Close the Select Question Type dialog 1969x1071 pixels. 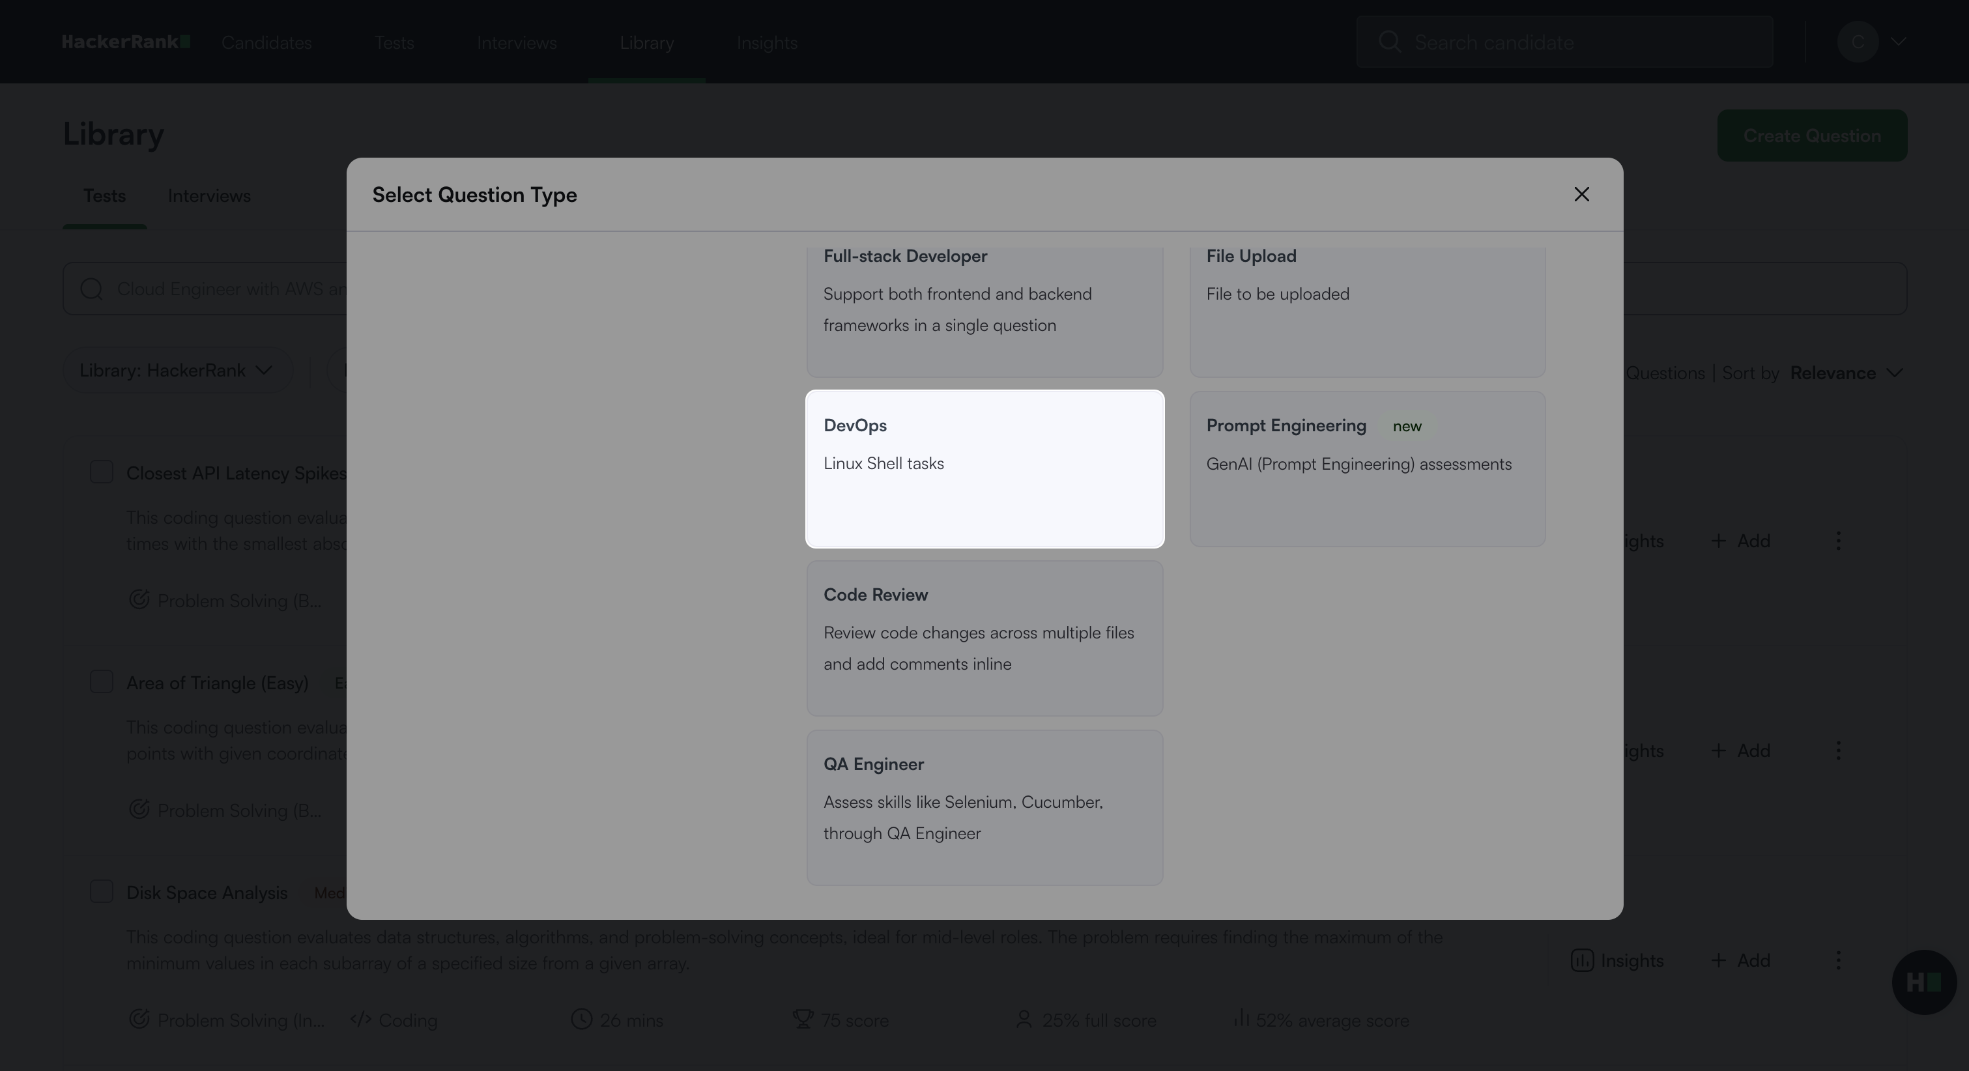(x=1581, y=194)
